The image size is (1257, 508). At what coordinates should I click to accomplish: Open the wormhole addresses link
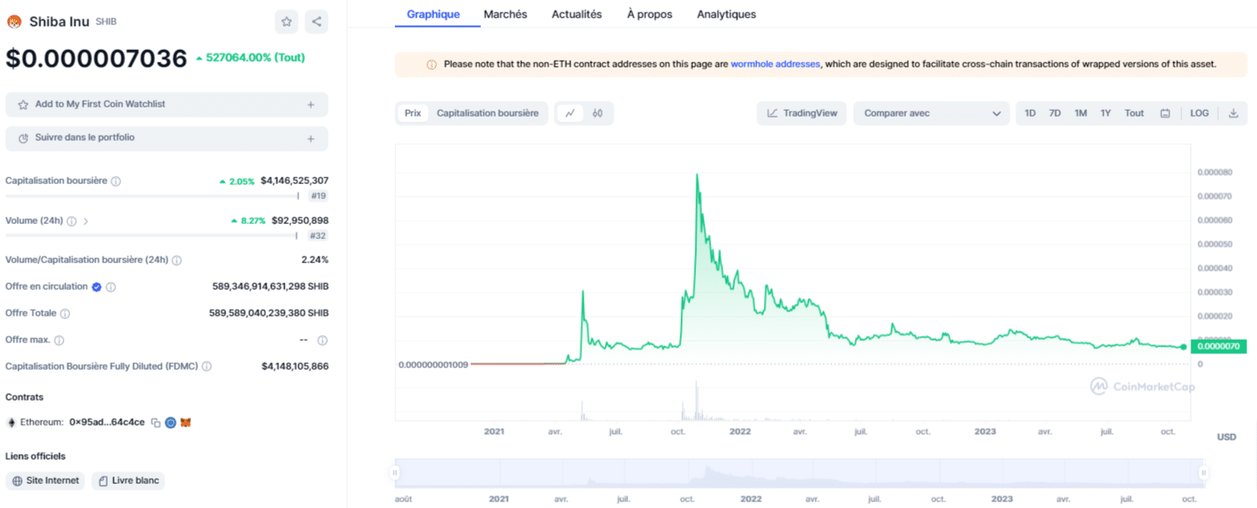[775, 64]
